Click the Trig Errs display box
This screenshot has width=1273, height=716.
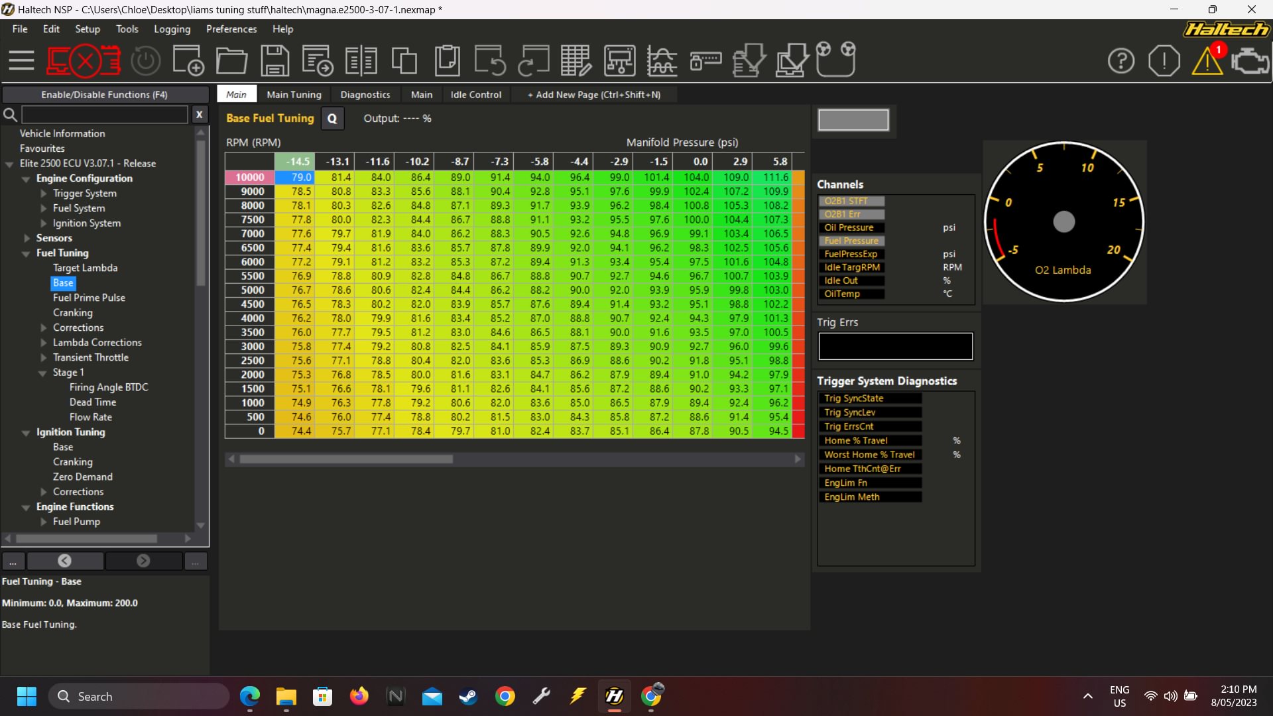[895, 347]
